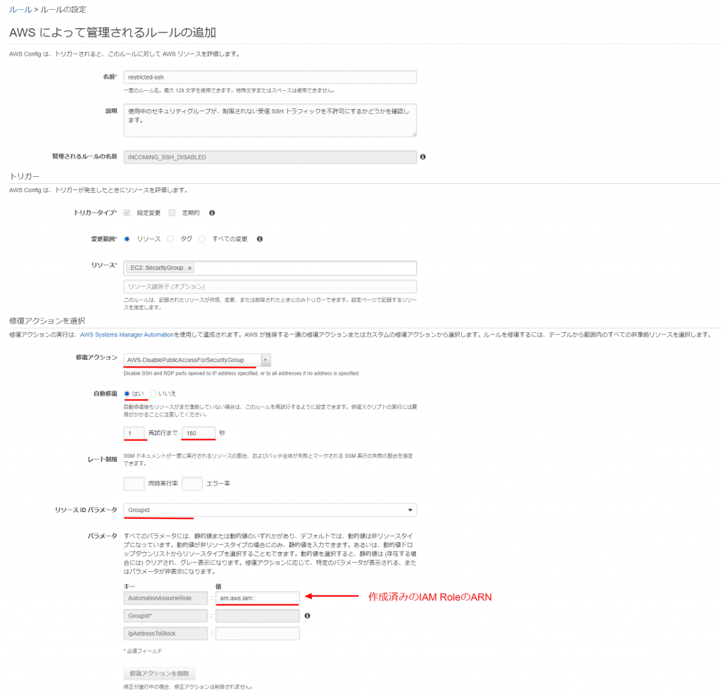721x695 pixels.
Task: Edit retry count field showing 1
Action: tap(134, 433)
